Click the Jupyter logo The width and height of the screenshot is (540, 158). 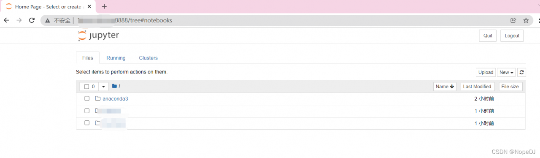[98, 35]
